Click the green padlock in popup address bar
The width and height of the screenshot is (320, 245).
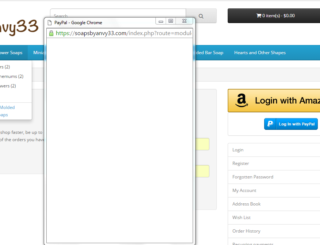click(x=51, y=33)
